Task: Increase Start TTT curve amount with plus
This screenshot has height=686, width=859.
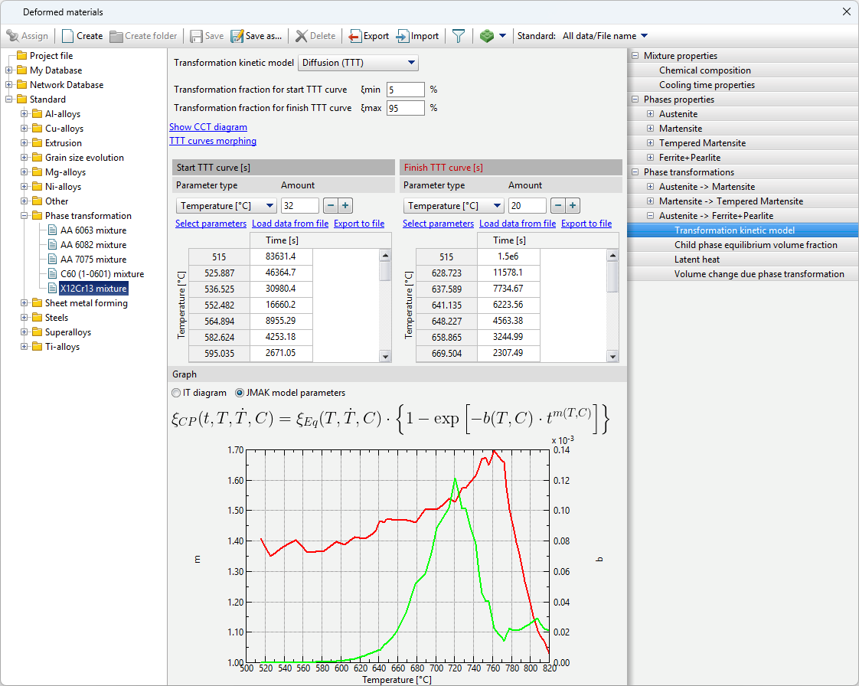Action: pyautogui.click(x=345, y=205)
